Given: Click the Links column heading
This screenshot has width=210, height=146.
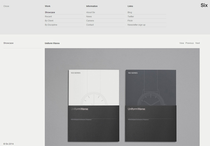Looking at the screenshot, I should pyautogui.click(x=130, y=6).
